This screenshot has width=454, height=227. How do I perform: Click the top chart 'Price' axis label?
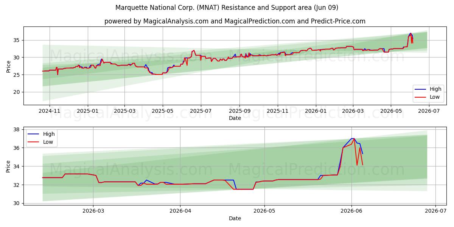pos(8,66)
